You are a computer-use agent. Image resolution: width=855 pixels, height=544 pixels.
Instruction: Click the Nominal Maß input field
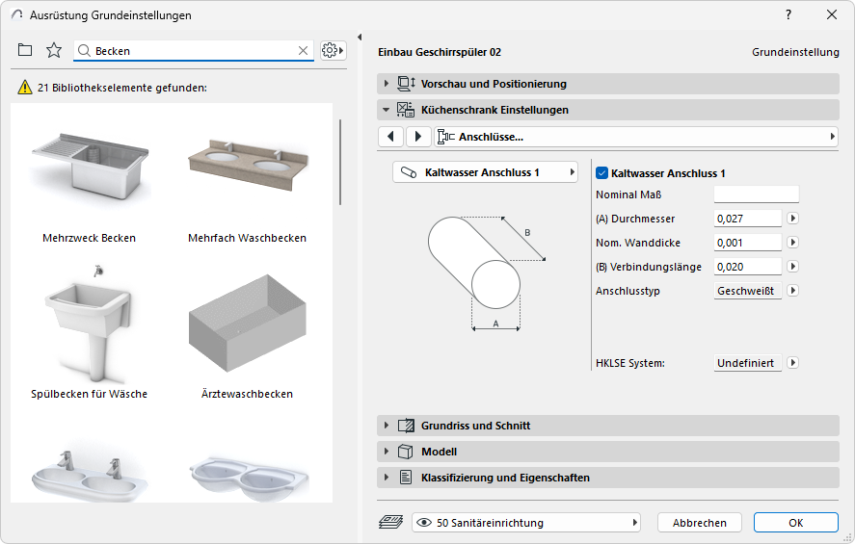pos(757,194)
